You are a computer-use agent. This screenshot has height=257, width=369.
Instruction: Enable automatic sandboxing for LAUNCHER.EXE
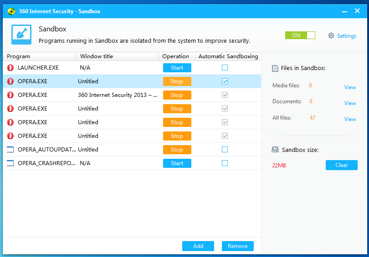[225, 68]
